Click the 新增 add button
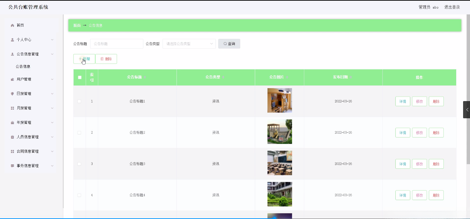This screenshot has height=219, width=470. point(84,59)
